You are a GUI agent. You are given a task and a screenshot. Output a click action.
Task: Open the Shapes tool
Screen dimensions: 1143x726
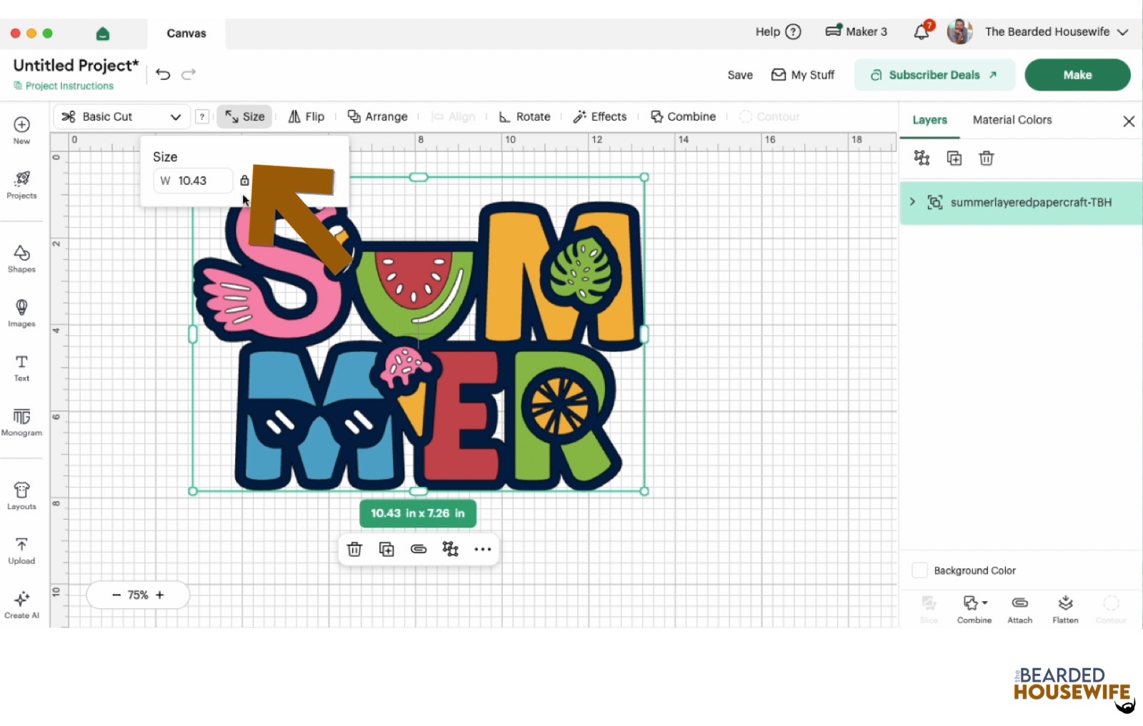(21, 259)
